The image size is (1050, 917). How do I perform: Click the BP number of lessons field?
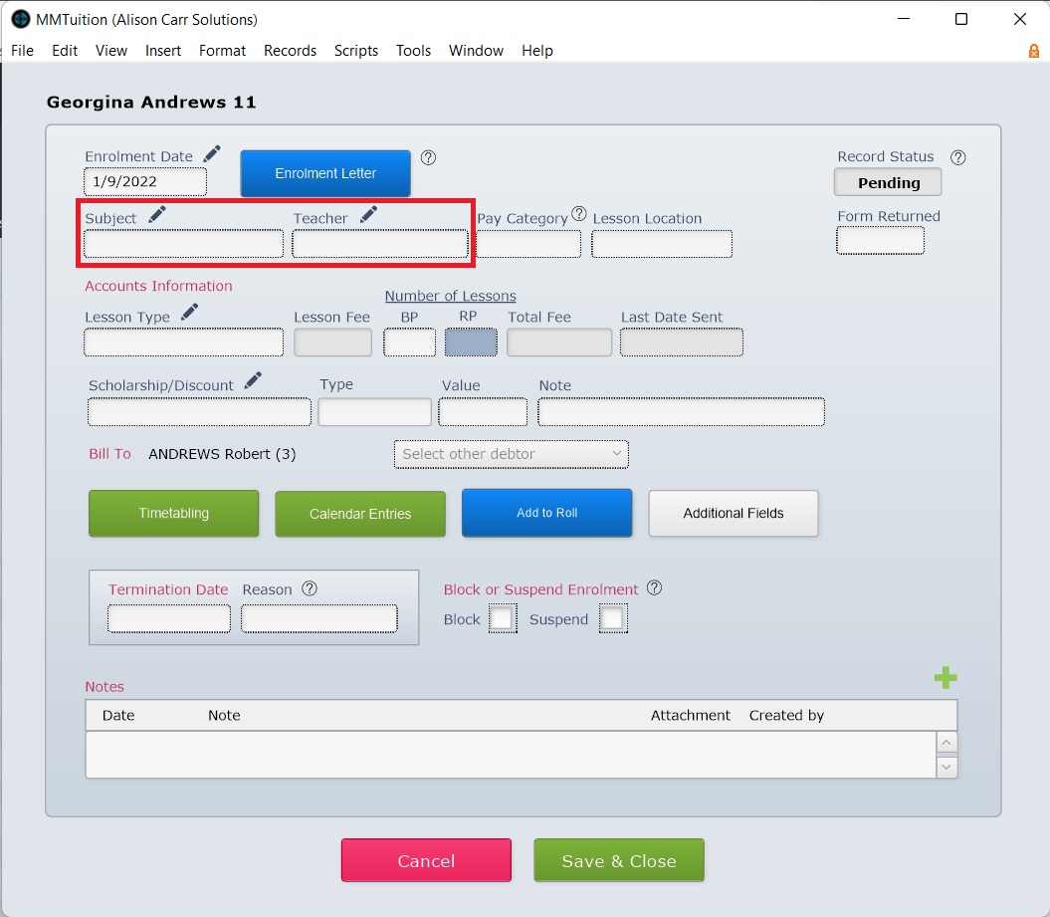pos(409,343)
